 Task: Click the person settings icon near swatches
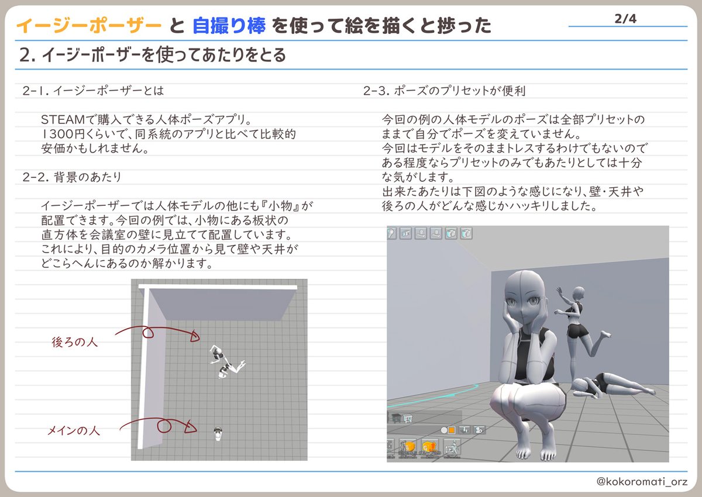(479, 430)
